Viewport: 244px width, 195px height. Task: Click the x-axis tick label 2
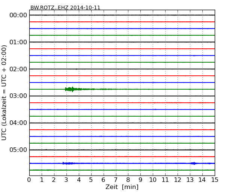54,180
